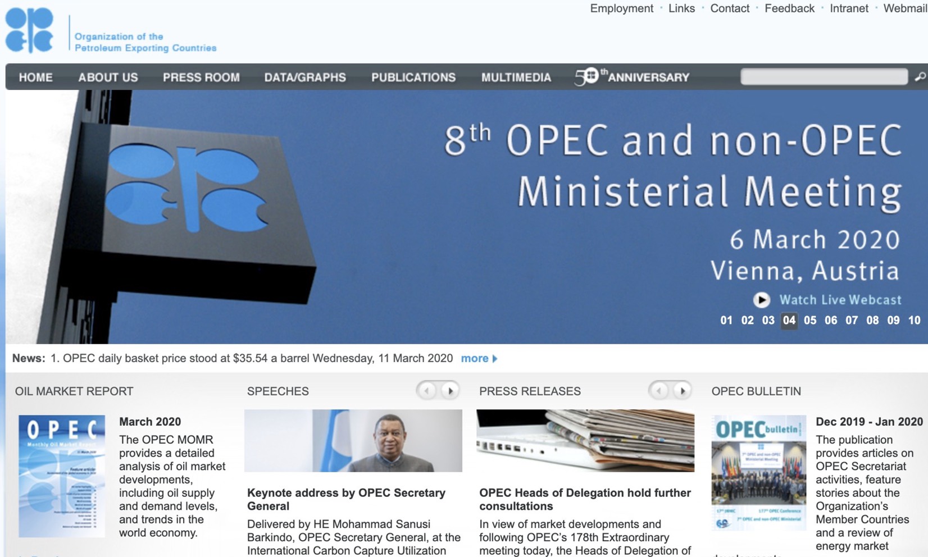This screenshot has height=557, width=928.
Task: Select banner slide 06
Action: (x=831, y=320)
